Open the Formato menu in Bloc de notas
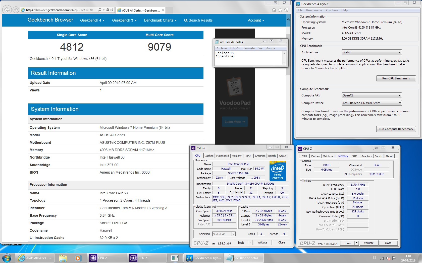 pos(249,48)
